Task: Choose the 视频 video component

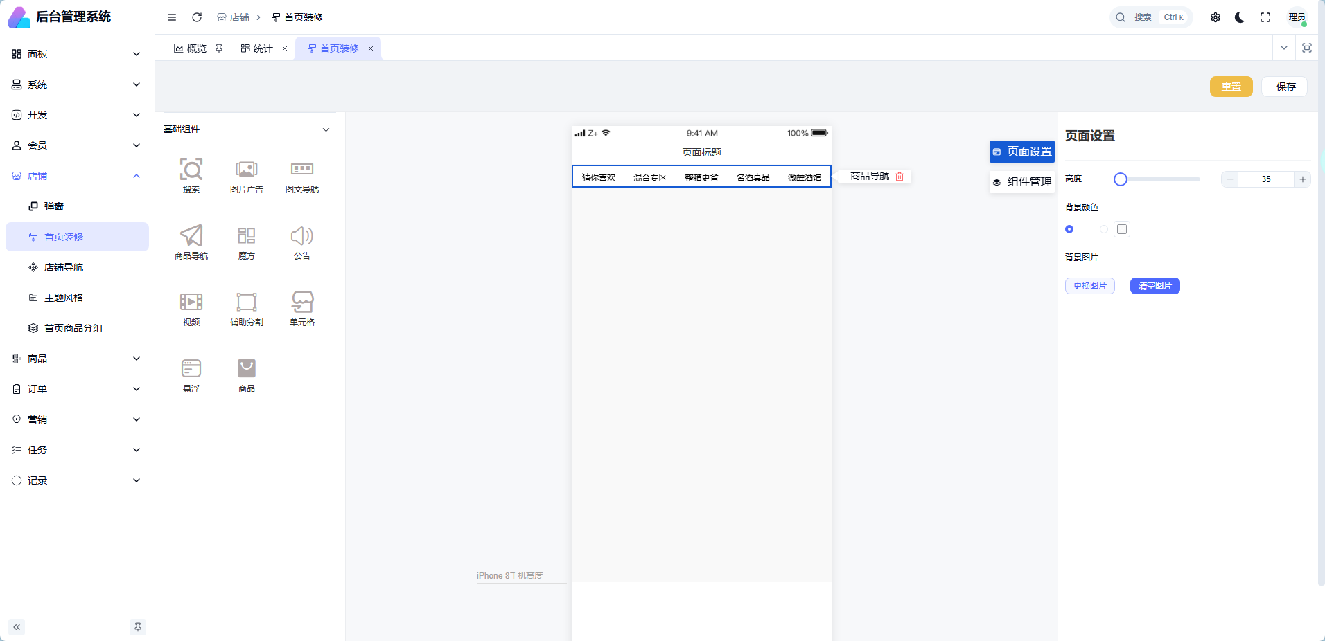Action: tap(191, 308)
